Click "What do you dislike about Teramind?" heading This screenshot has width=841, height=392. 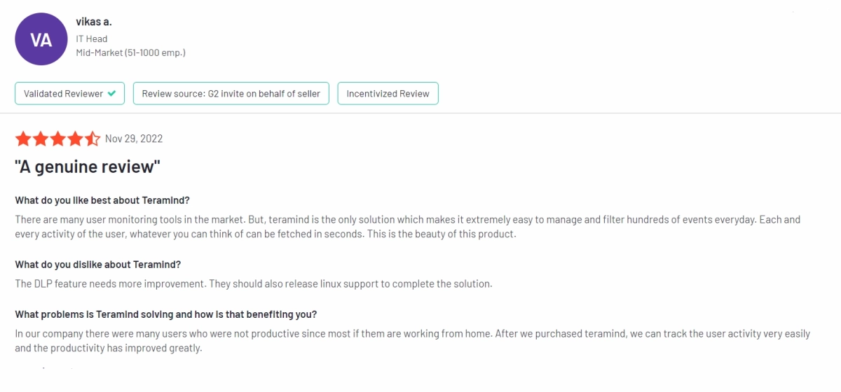click(x=98, y=265)
